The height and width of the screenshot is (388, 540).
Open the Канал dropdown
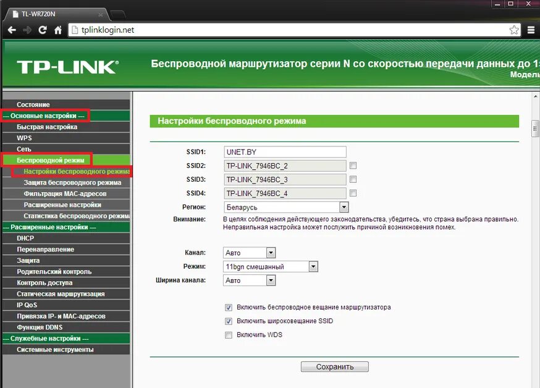pyautogui.click(x=250, y=253)
